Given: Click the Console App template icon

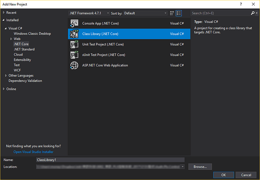Looking at the screenshot, I should point(74,23).
